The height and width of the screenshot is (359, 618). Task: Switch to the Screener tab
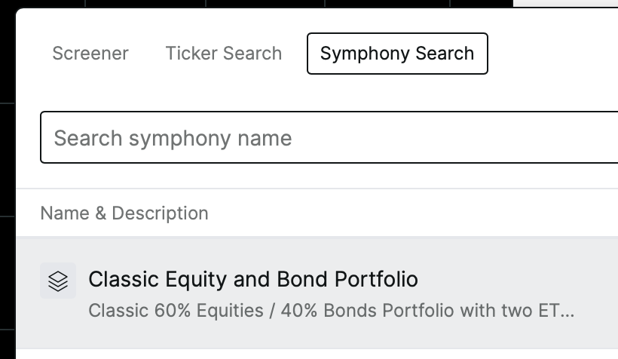(x=90, y=54)
